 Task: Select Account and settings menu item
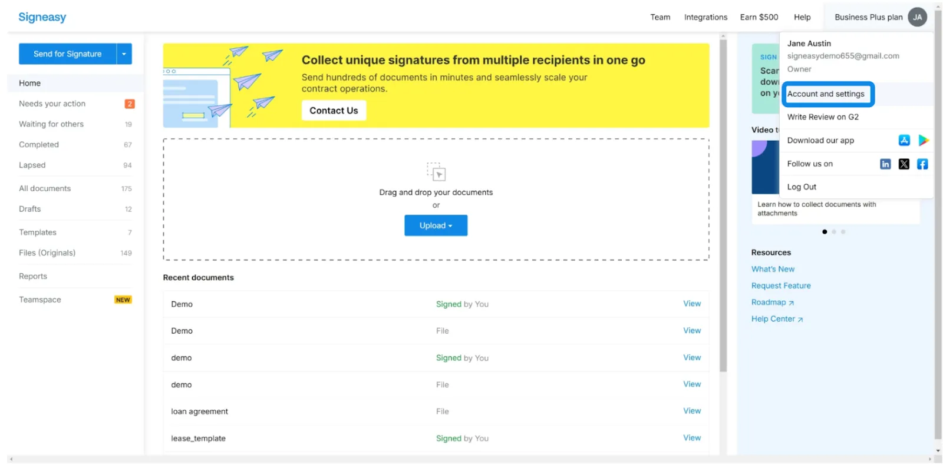pyautogui.click(x=826, y=94)
